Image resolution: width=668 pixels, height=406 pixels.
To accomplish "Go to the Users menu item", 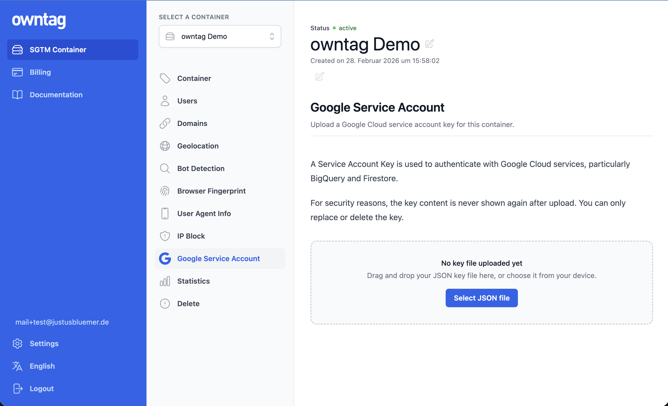I will pos(187,101).
